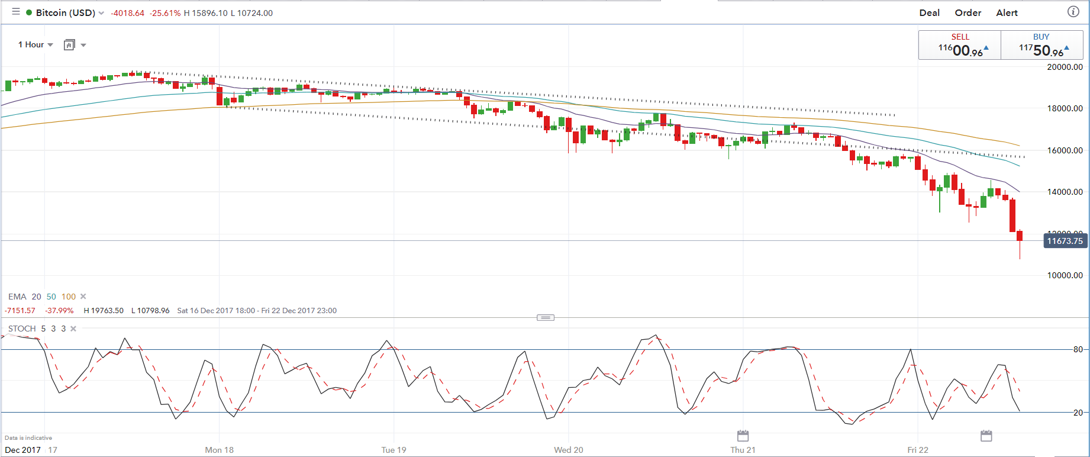1090x457 pixels.
Task: Click the Fri 22 date label
Action: point(918,450)
